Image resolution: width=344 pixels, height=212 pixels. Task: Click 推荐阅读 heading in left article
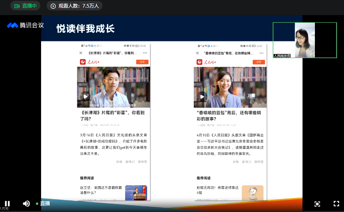tap(87, 178)
